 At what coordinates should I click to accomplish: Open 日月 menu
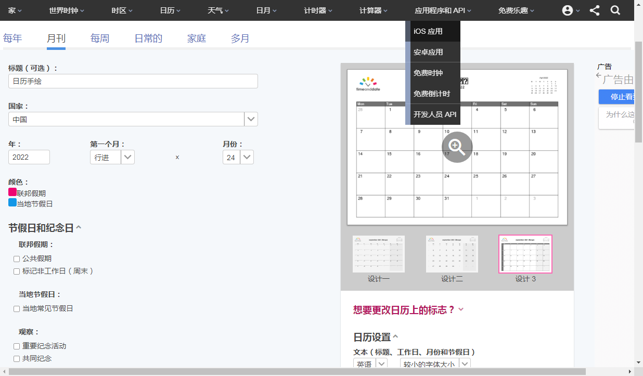tap(266, 10)
